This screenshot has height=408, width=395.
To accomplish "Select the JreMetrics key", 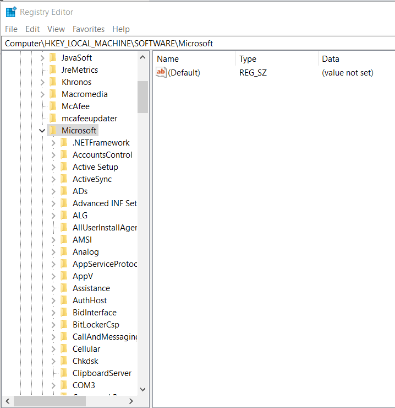I will 80,69.
